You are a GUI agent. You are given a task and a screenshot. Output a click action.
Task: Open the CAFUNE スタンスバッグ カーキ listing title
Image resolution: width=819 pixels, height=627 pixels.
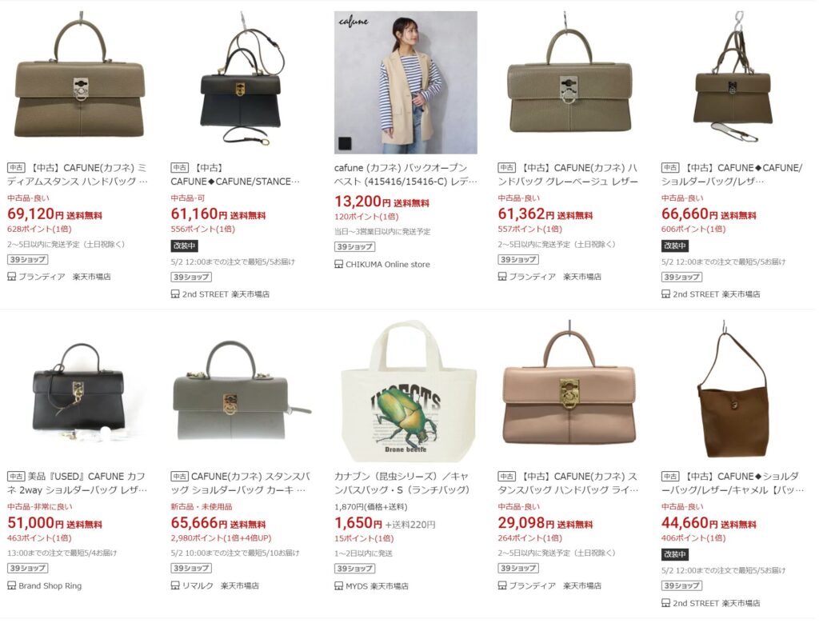(x=241, y=483)
